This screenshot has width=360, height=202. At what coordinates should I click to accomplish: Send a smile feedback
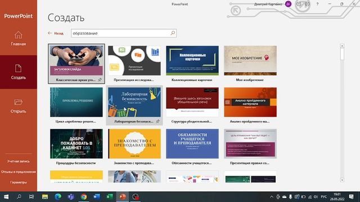tap(299, 4)
